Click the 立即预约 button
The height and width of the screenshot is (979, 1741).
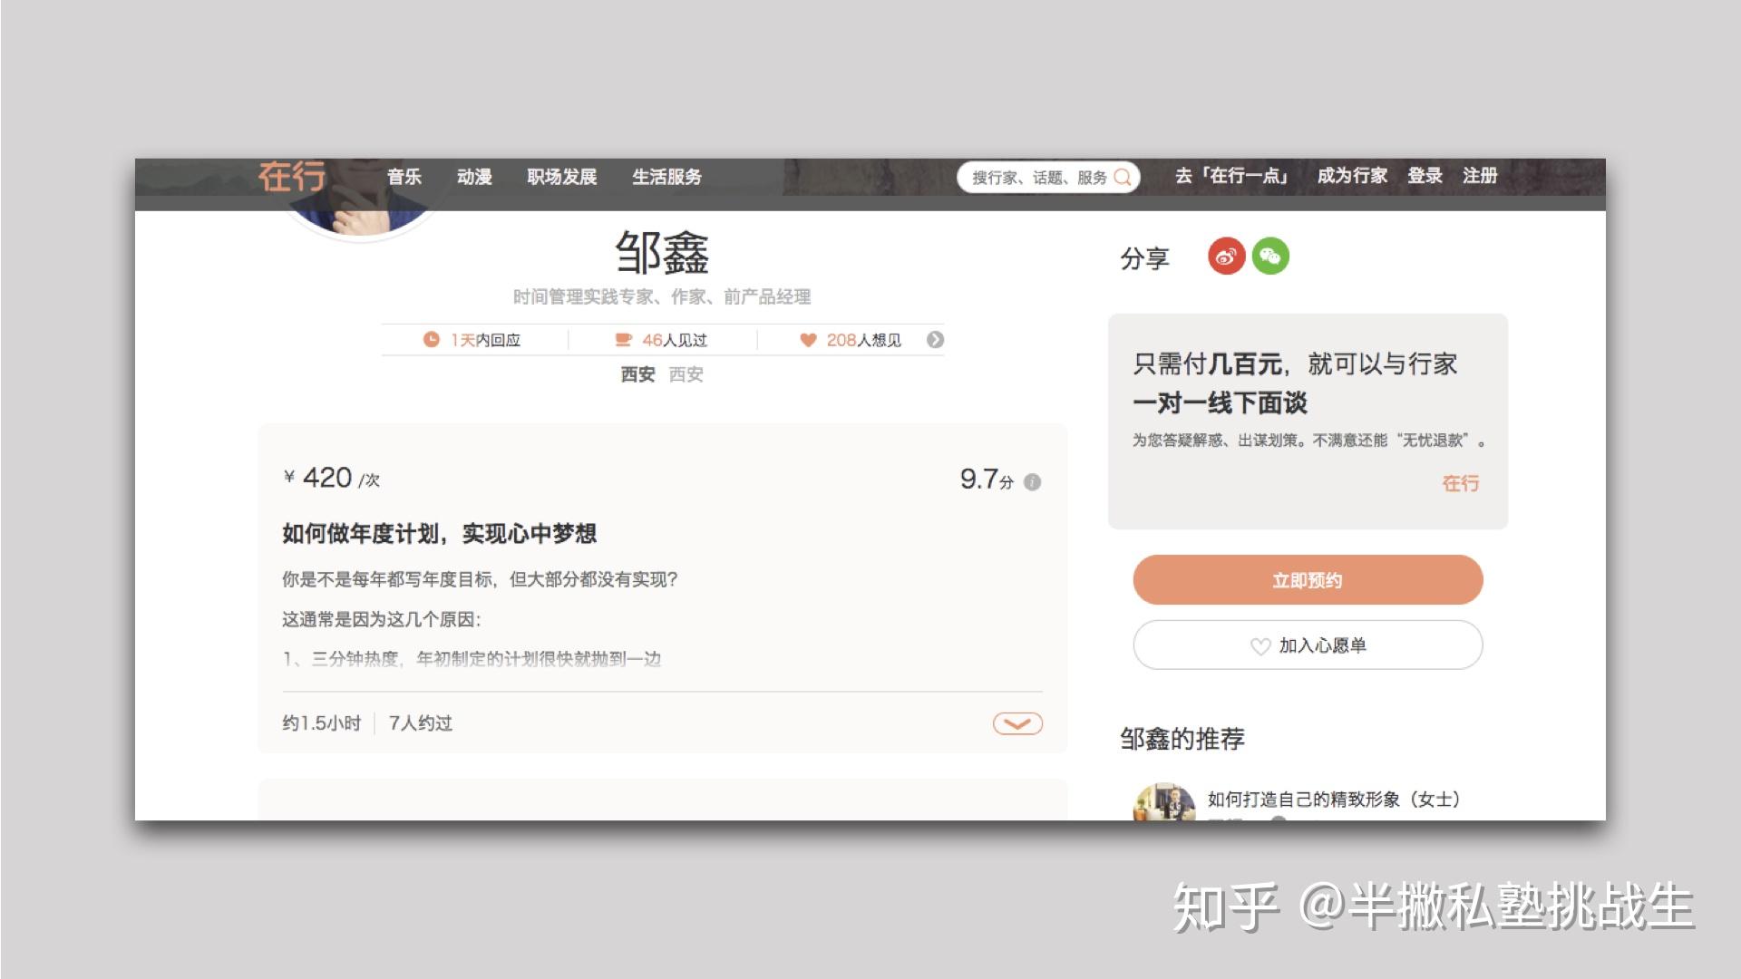[x=1308, y=580]
